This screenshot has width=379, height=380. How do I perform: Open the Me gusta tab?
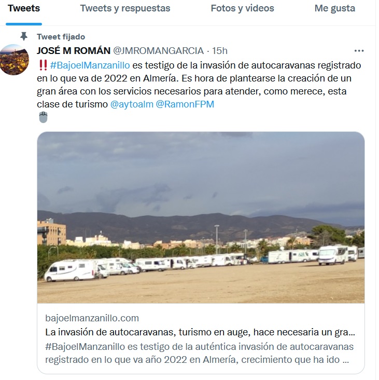tap(335, 8)
